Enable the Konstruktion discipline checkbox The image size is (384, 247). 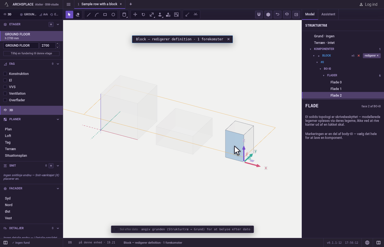tap(5, 74)
